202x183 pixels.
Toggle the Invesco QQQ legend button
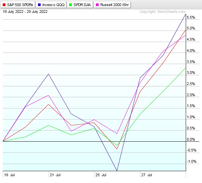pyautogui.click(x=51, y=5)
